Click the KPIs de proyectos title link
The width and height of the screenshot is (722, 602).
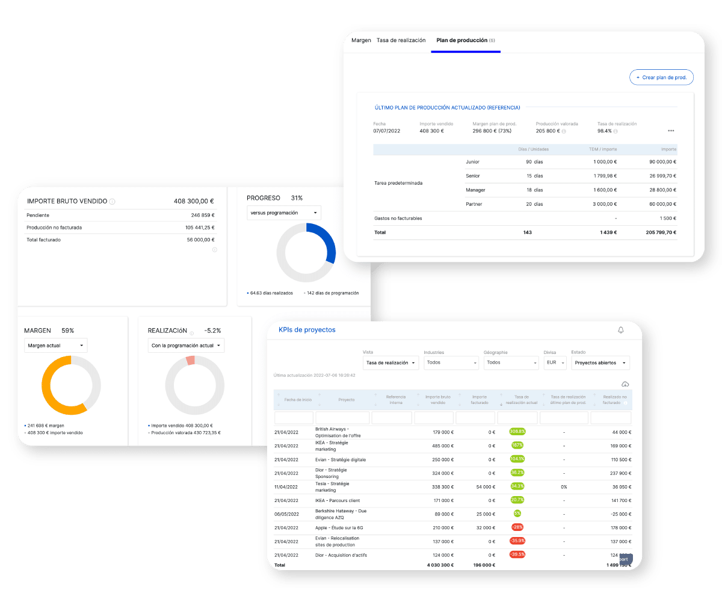point(307,330)
